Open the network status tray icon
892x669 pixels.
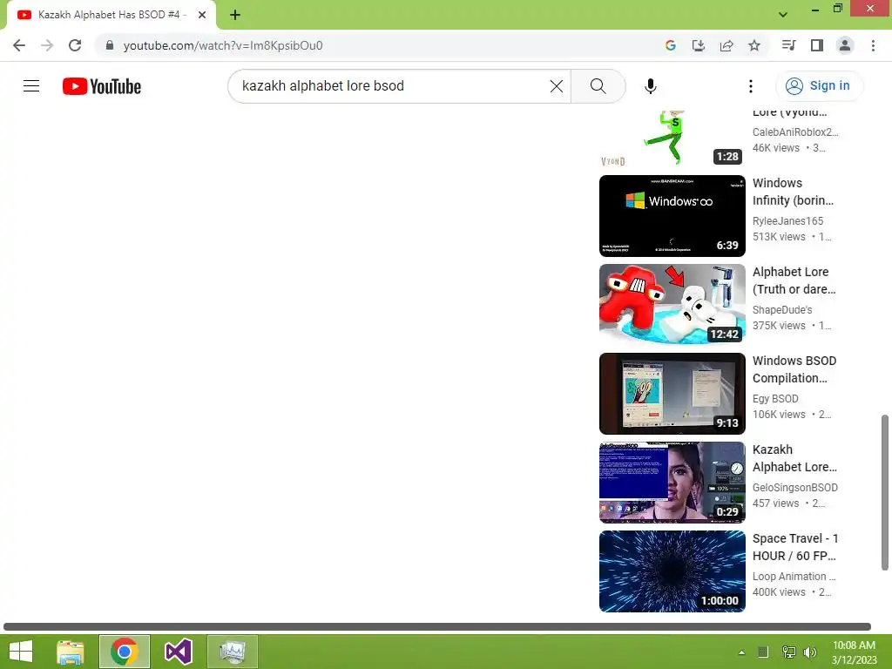(788, 652)
